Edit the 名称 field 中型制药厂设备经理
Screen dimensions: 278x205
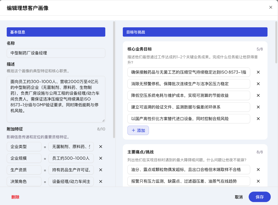tap(56, 53)
